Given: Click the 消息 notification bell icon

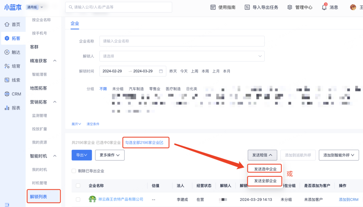Looking at the screenshot, I should tap(324, 7).
